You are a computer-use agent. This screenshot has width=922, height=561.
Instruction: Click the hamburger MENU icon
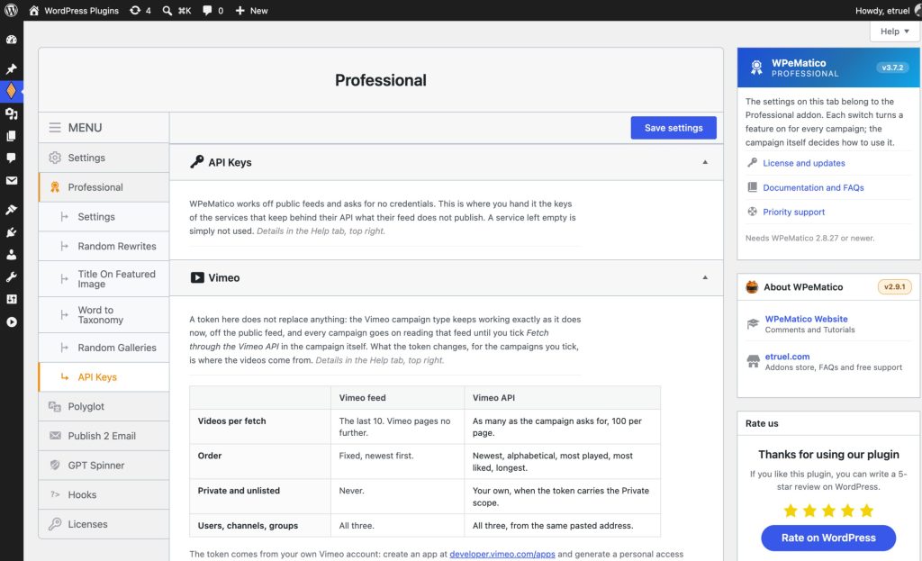(55, 128)
